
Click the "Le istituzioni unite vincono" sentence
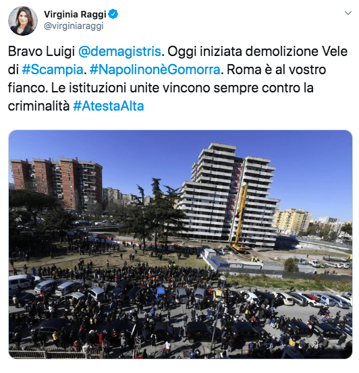tap(131, 88)
